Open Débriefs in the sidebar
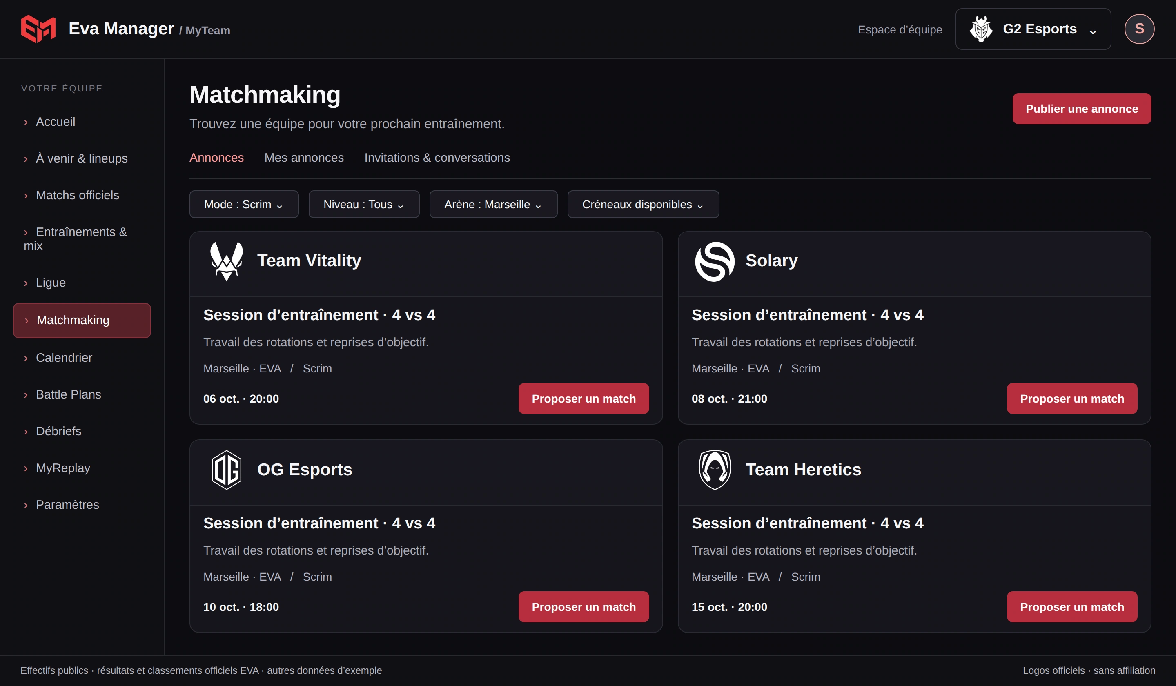Screen dimensions: 1176x686 point(82,431)
